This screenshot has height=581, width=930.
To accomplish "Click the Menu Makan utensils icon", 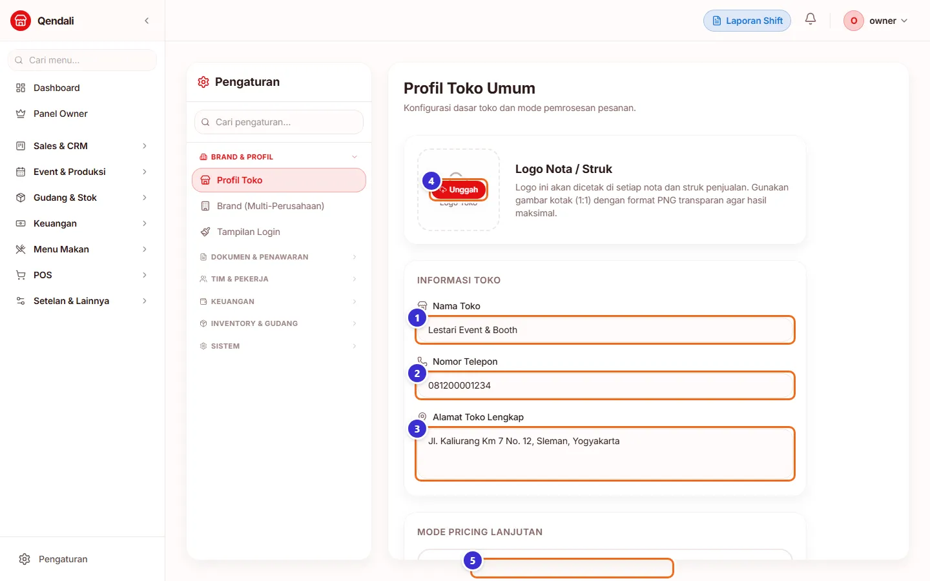I will point(21,249).
